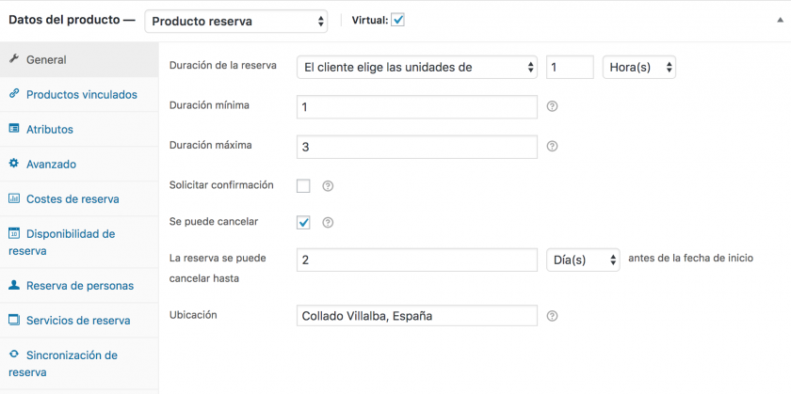The height and width of the screenshot is (394, 791).
Task: Click the link icon for Productos vinculados
Action: pos(14,94)
